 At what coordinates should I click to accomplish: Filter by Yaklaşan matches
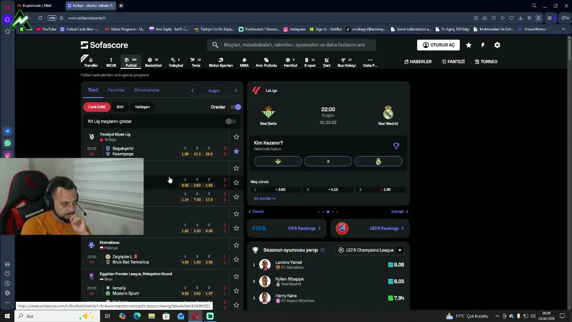point(142,107)
